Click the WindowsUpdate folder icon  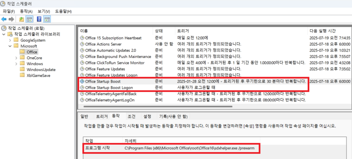tap(22, 70)
